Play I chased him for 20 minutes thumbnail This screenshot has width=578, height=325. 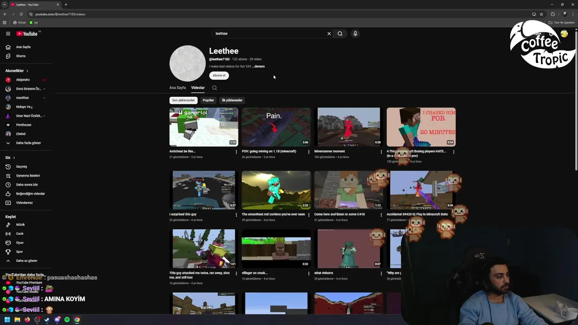point(421,127)
